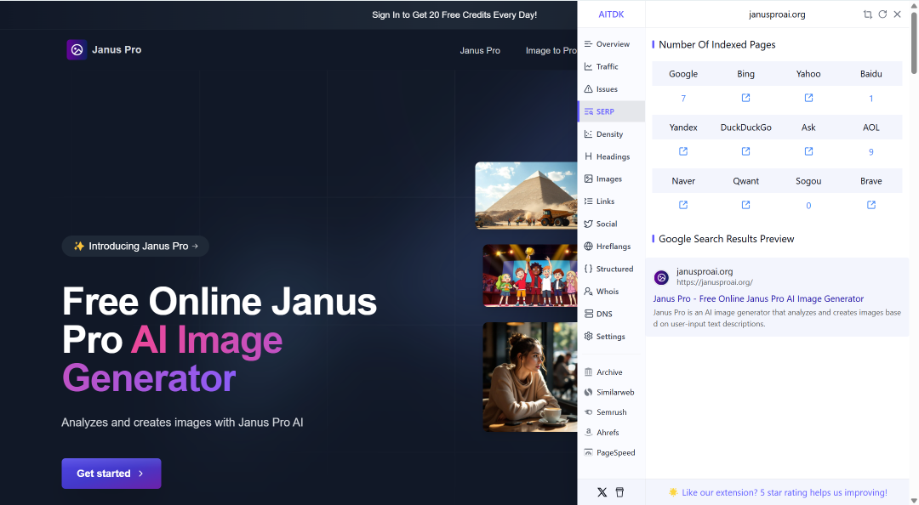Viewport: 919px width, 505px height.
Task: Close the AITDK panel with X icon
Action: pos(897,14)
